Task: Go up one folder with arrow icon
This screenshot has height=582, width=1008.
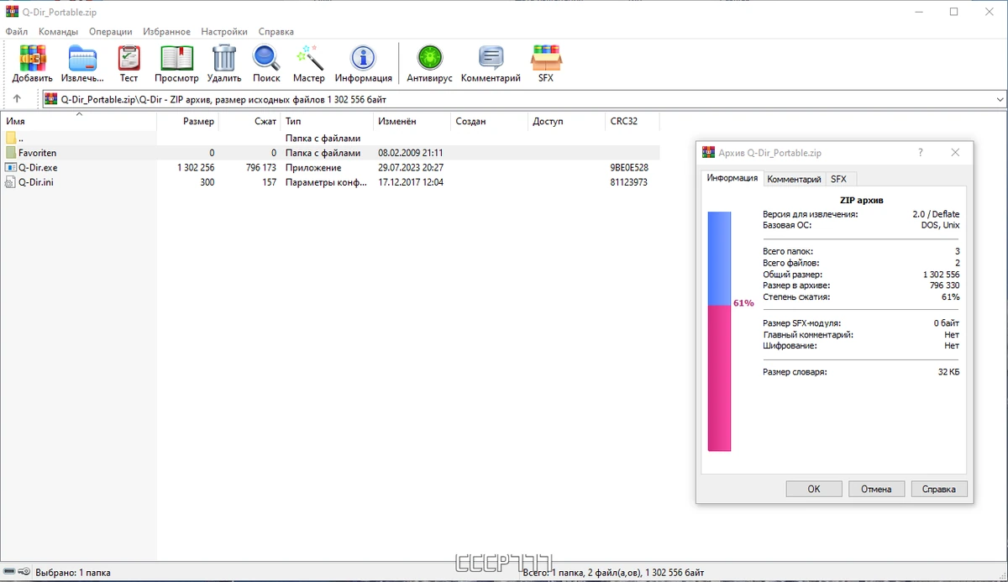Action: click(x=17, y=99)
